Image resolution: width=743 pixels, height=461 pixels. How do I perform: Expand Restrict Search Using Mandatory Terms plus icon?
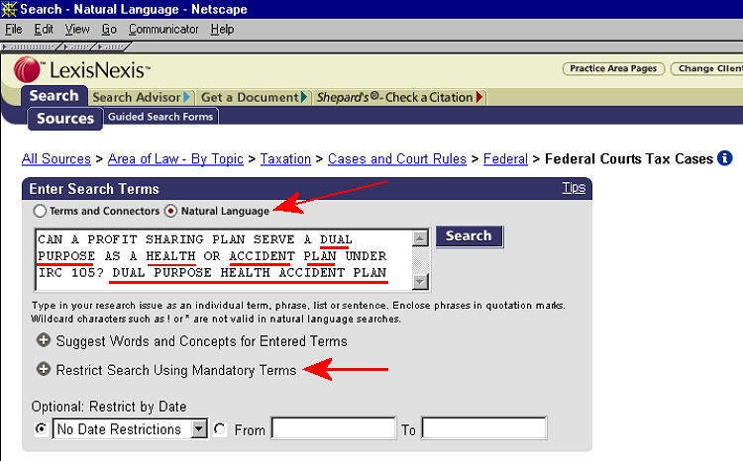tap(44, 369)
